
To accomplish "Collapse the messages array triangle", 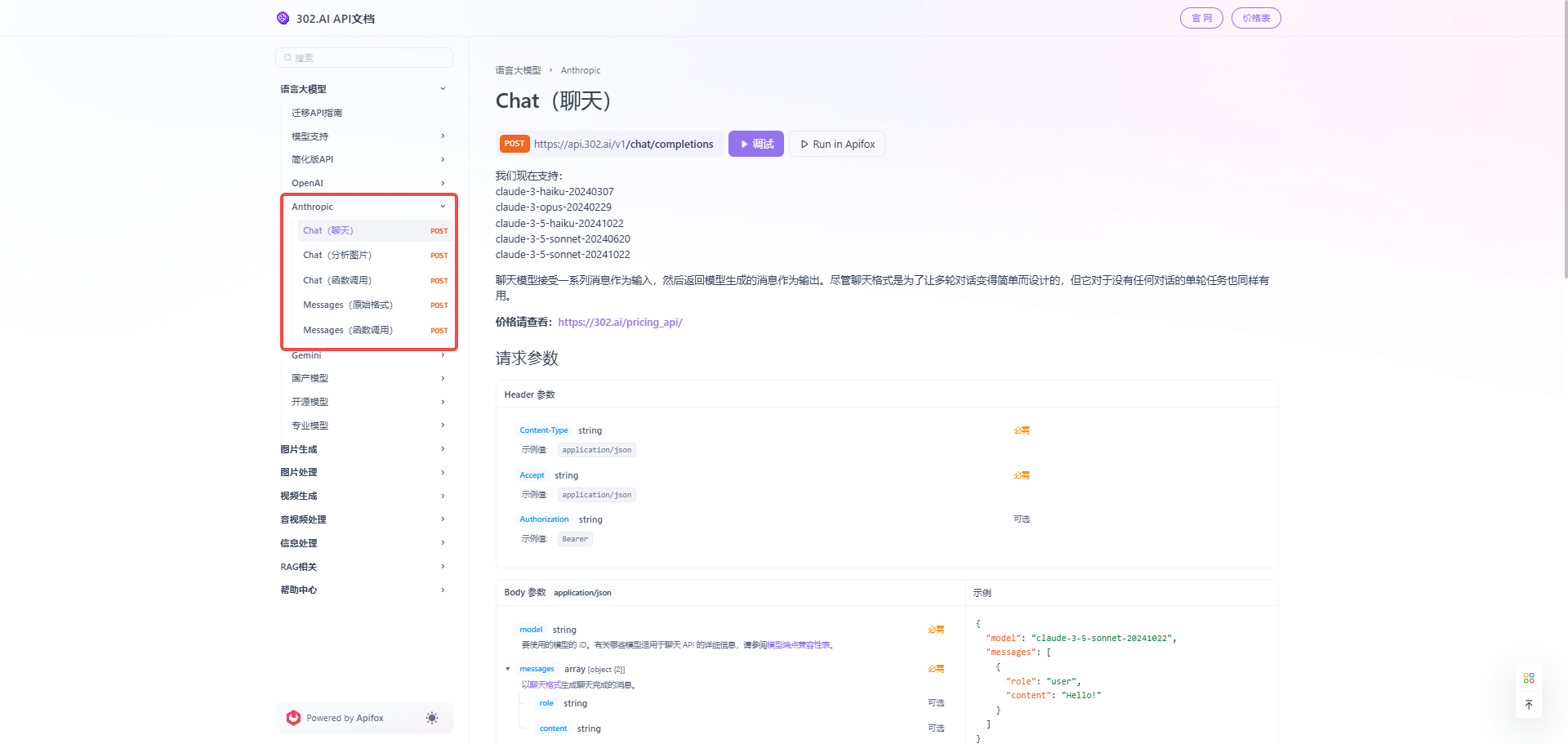I will pyautogui.click(x=507, y=669).
